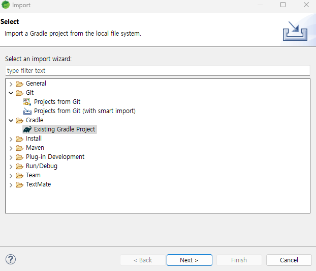This screenshot has height=271, width=316.
Task: Click the Projects from Git icon
Action: pos(27,102)
